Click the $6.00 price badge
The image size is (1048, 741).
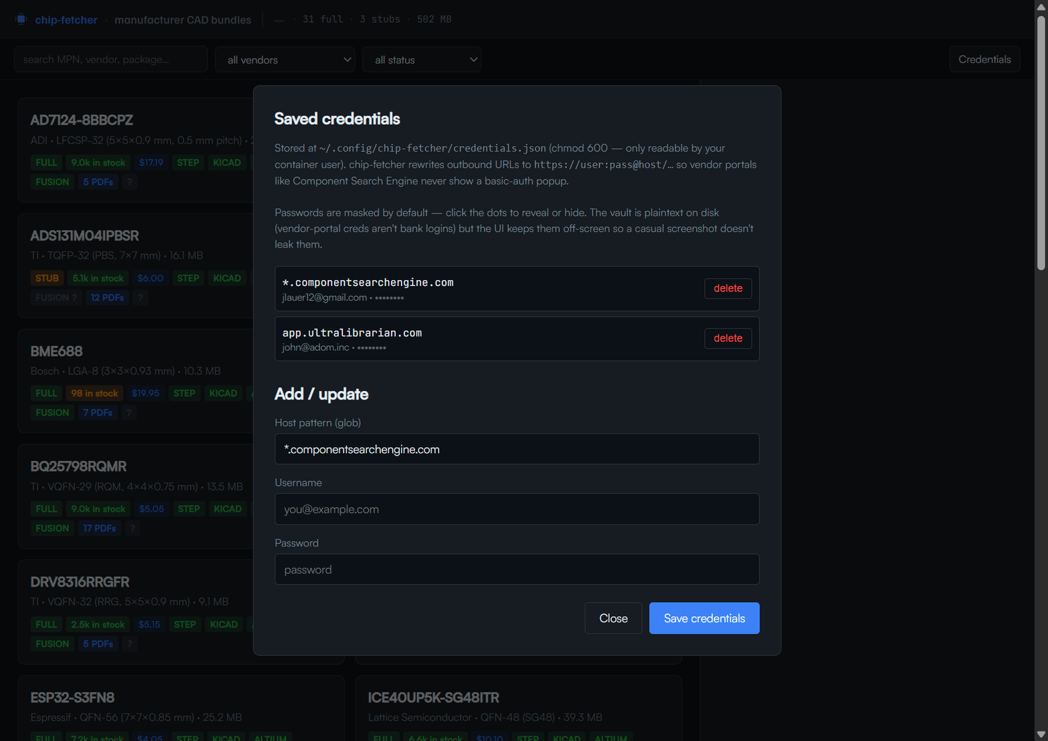point(150,278)
